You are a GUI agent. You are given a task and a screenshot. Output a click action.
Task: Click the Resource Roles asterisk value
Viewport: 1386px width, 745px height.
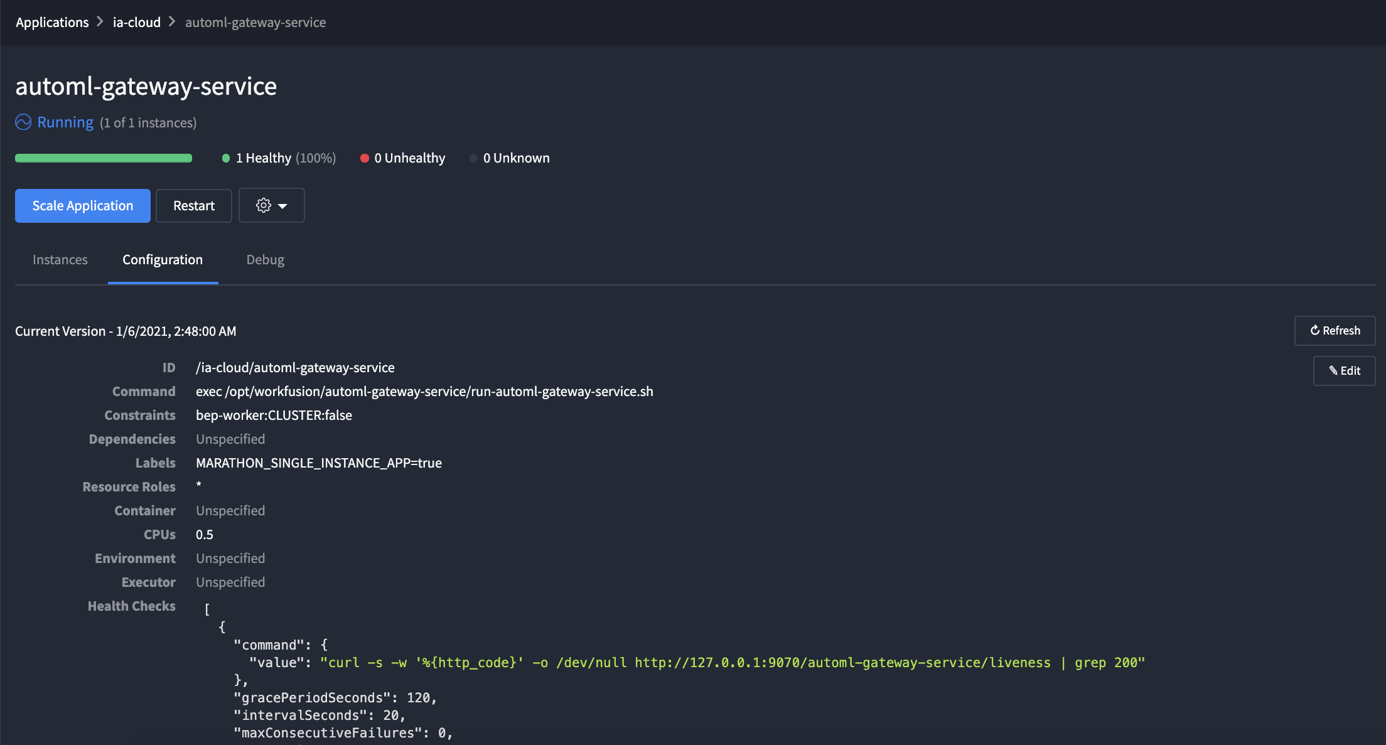click(x=198, y=485)
